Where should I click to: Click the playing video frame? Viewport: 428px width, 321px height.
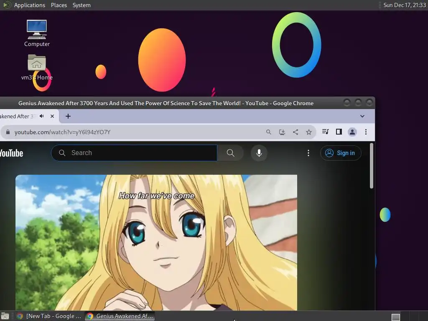click(156, 242)
